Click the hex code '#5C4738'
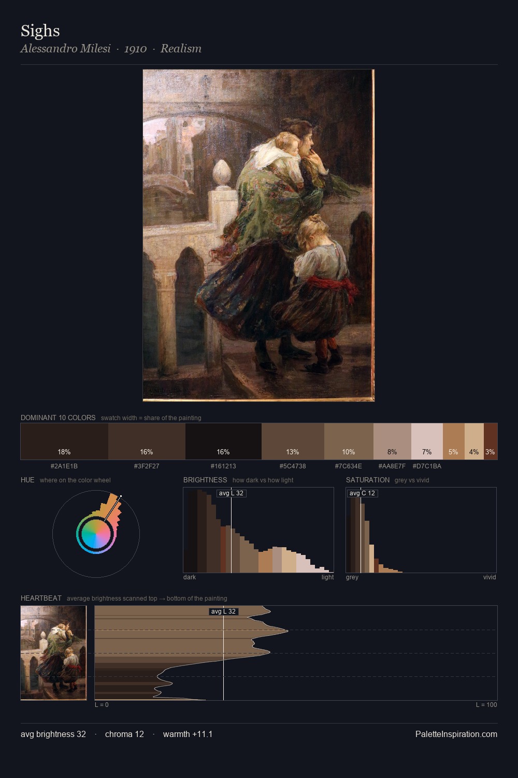This screenshot has width=518, height=778. pos(293,466)
